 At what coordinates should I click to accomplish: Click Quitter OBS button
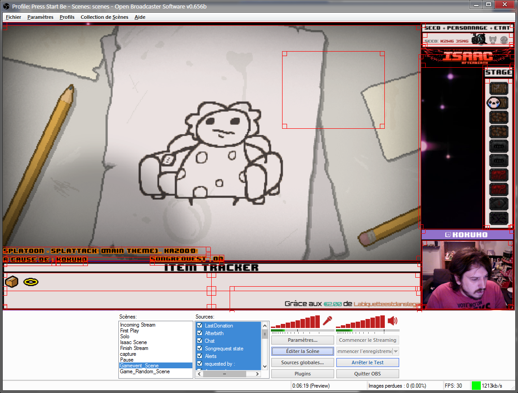pyautogui.click(x=368, y=374)
